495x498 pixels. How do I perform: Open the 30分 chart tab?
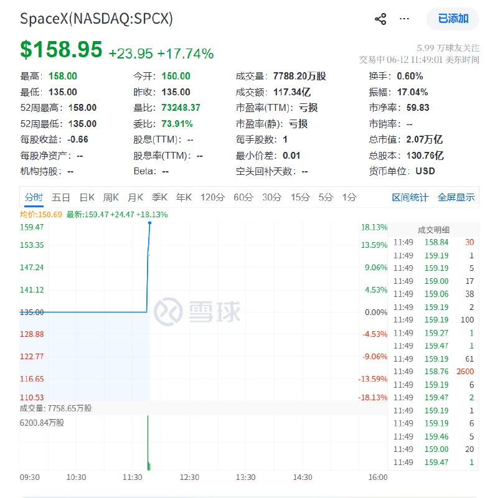click(x=271, y=197)
